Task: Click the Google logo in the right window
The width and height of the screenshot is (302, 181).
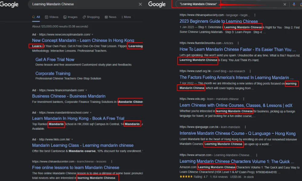Action: pos(157,4)
